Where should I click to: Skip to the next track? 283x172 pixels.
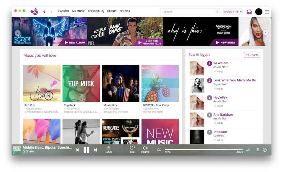coord(95,150)
